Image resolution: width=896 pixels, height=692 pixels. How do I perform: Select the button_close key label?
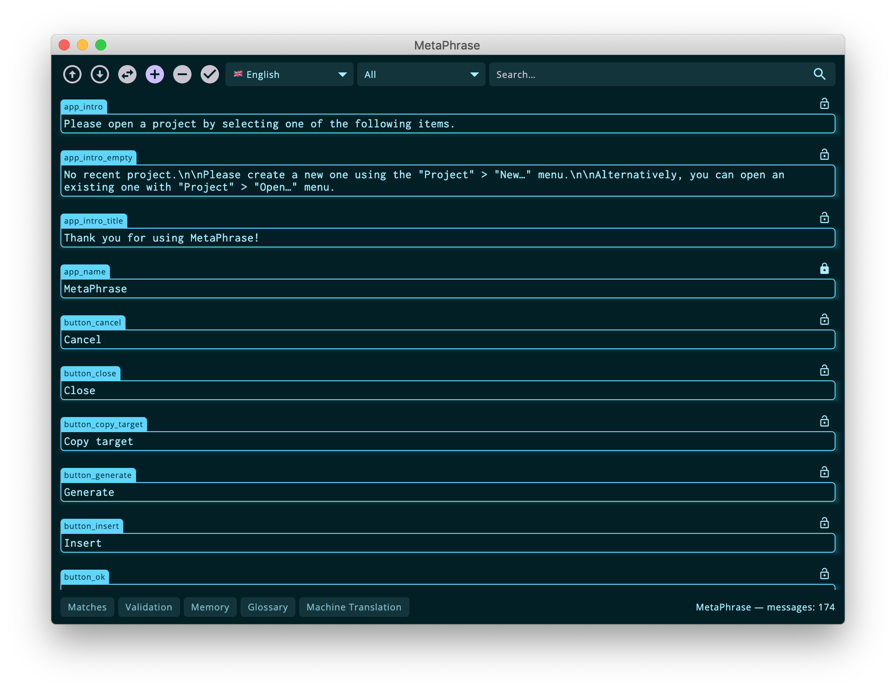click(90, 373)
